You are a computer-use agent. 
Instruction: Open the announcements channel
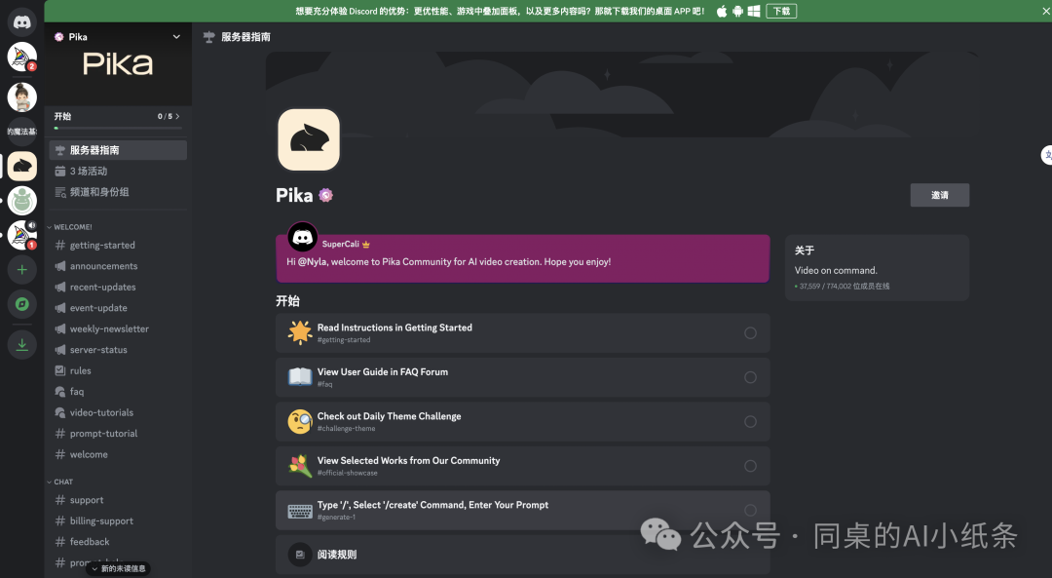[x=118, y=266]
